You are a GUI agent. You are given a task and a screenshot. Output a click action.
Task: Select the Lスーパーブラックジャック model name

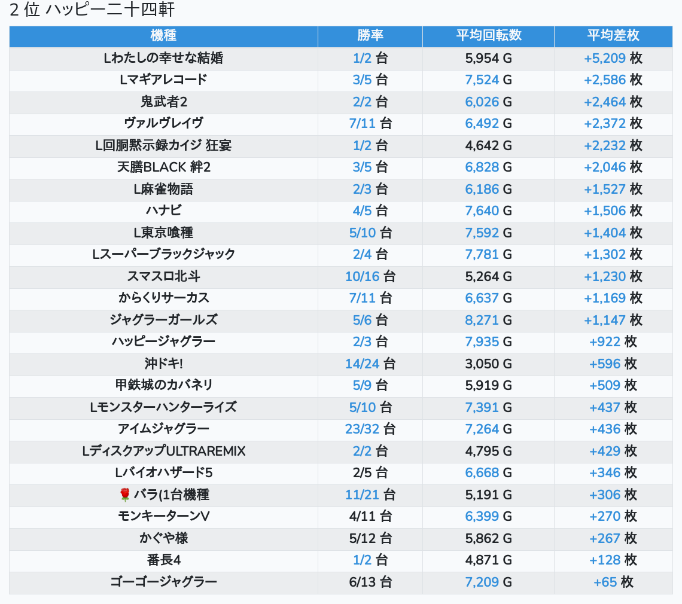163,254
